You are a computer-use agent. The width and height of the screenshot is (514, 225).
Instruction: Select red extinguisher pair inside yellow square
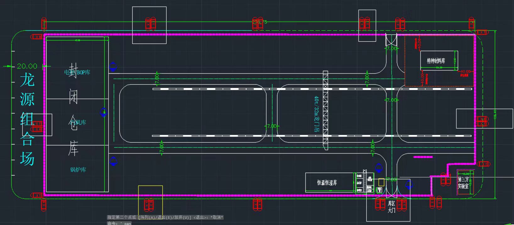pyautogui.click(x=149, y=205)
